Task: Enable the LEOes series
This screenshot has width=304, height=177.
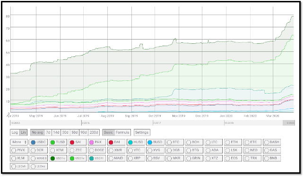Action: 38,166
